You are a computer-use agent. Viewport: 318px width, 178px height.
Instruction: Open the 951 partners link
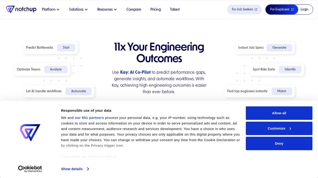pyautogui.click(x=89, y=118)
